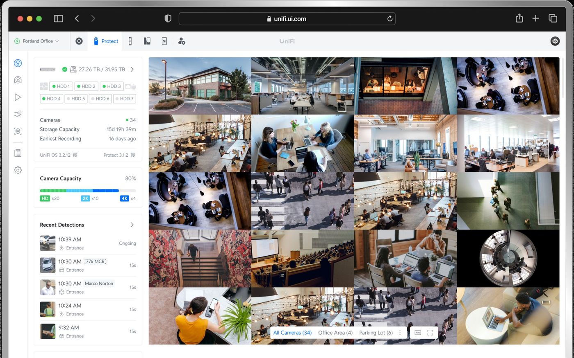Open the fisheye 360 camera feed
This screenshot has width=574, height=358.
click(x=508, y=259)
